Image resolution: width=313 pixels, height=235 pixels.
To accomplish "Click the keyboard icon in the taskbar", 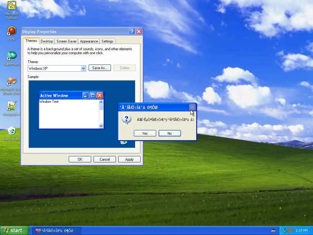I will click(273, 231).
